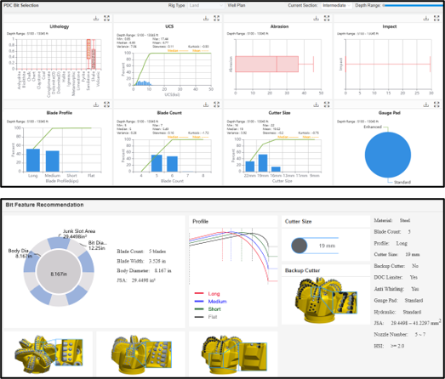Viewport: 445px width, 379px height.
Task: Download the Gauge Pad chart
Action: coord(426,105)
